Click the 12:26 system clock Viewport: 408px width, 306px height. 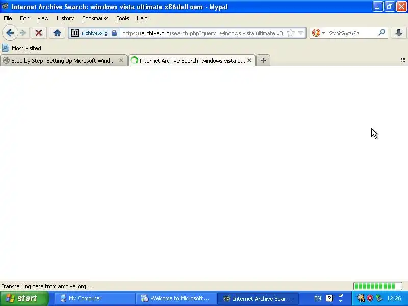pyautogui.click(x=394, y=298)
